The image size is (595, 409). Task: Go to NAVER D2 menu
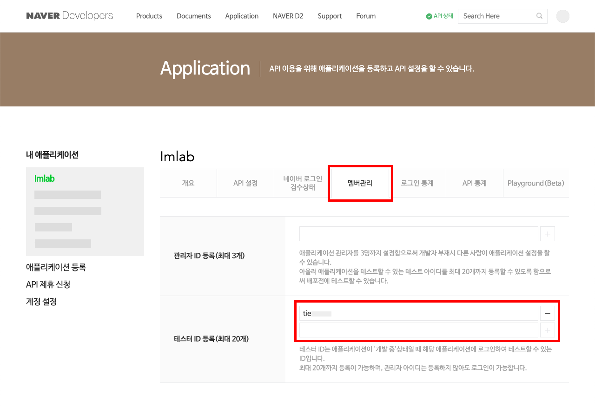point(288,16)
